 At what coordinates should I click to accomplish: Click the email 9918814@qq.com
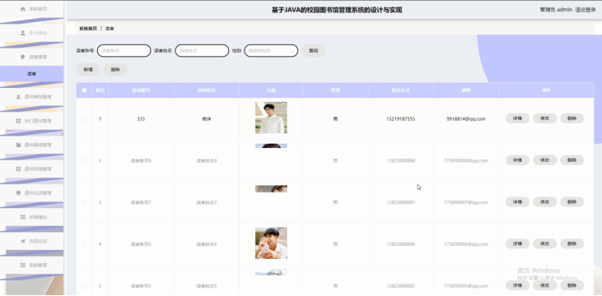[465, 119]
